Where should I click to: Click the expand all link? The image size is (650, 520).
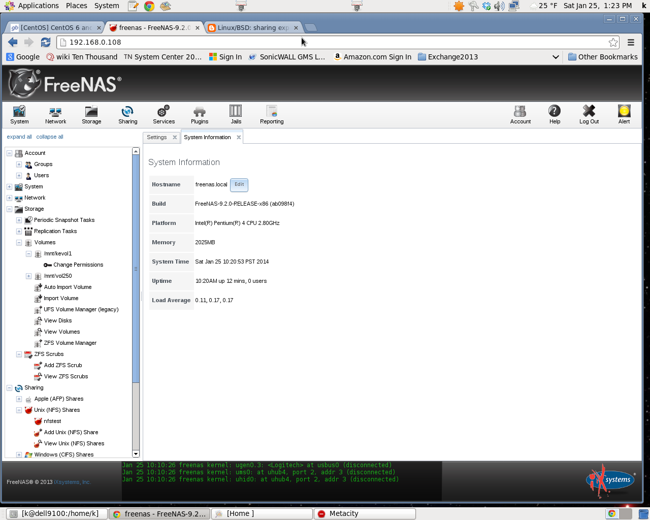pos(19,137)
